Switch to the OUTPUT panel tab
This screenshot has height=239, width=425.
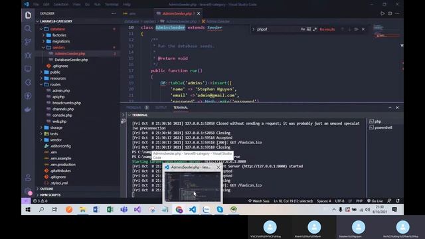(161, 108)
